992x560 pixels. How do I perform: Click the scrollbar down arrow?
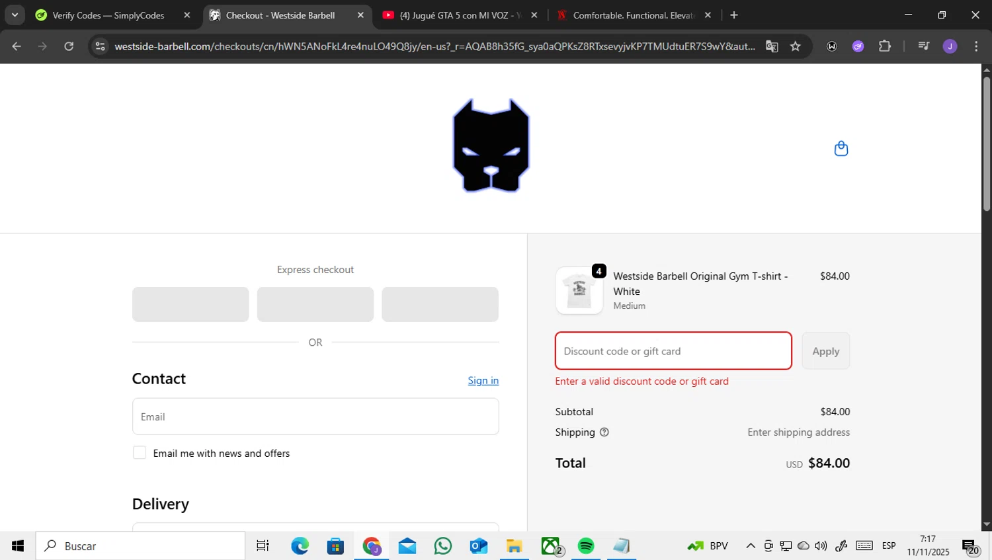(x=987, y=525)
